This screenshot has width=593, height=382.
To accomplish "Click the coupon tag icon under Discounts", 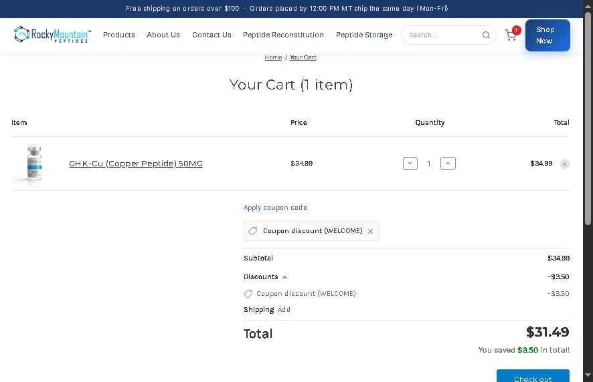I will [248, 294].
